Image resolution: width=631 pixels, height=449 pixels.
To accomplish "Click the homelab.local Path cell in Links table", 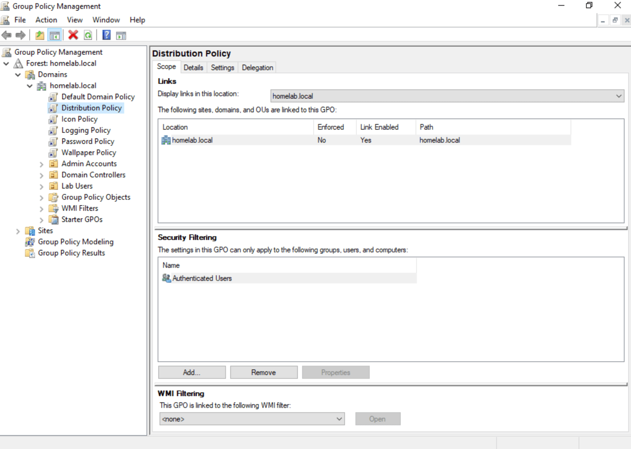I will pyautogui.click(x=440, y=140).
